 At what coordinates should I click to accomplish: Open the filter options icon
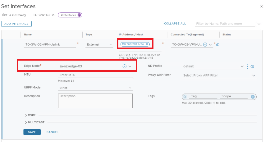click(258, 24)
